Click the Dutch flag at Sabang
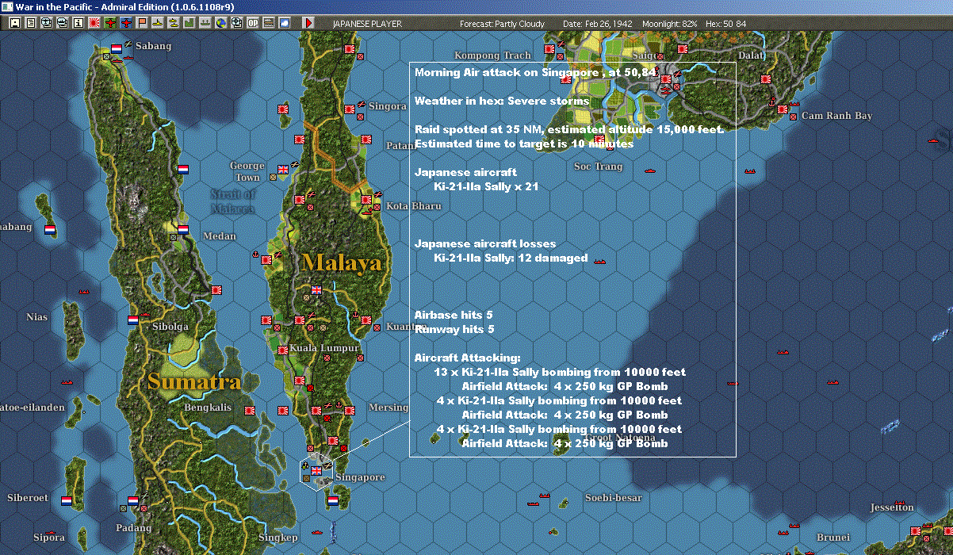Image resolution: width=953 pixels, height=555 pixels. click(117, 48)
